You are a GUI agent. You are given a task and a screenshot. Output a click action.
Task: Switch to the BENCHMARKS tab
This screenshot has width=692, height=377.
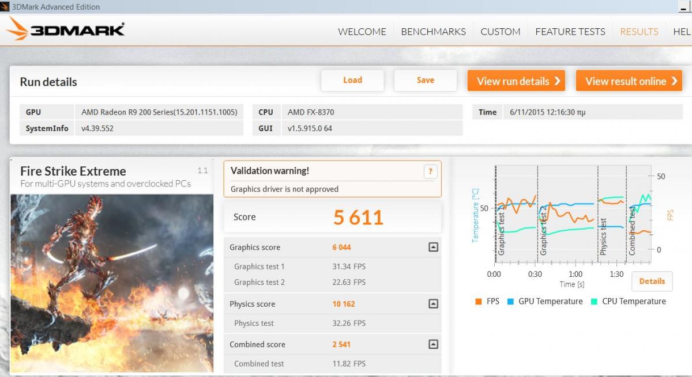pos(433,32)
